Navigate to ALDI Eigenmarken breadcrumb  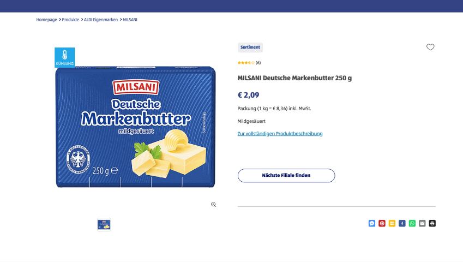pyautogui.click(x=101, y=20)
